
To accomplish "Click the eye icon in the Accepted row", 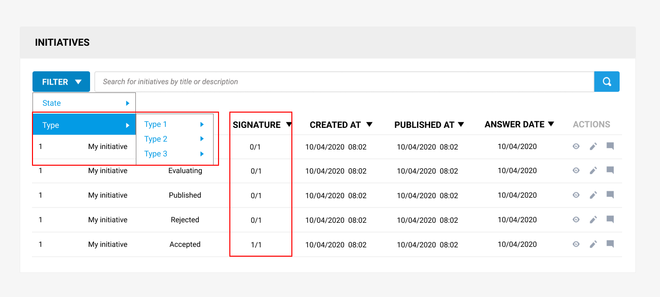I will (576, 244).
